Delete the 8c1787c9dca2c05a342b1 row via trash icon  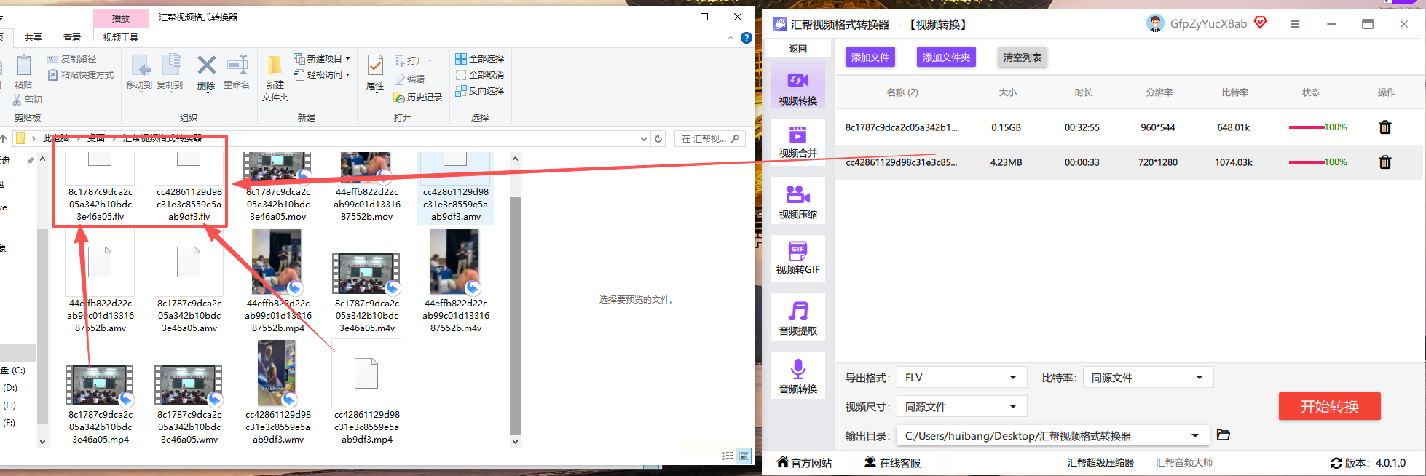(x=1384, y=127)
